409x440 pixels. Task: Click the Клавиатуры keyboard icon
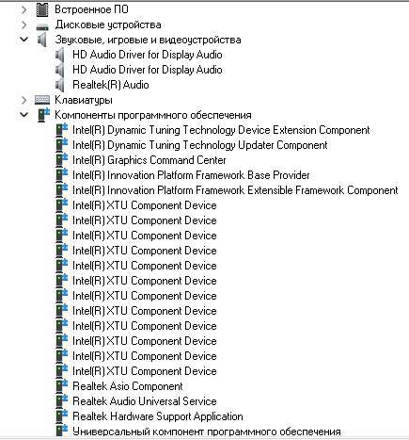tap(42, 100)
